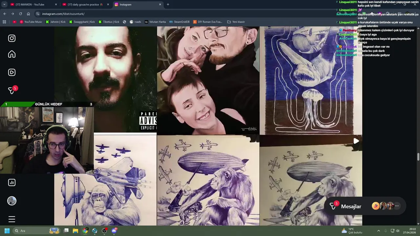Click the address bar URL field
This screenshot has height=236, width=420.
(x=184, y=14)
